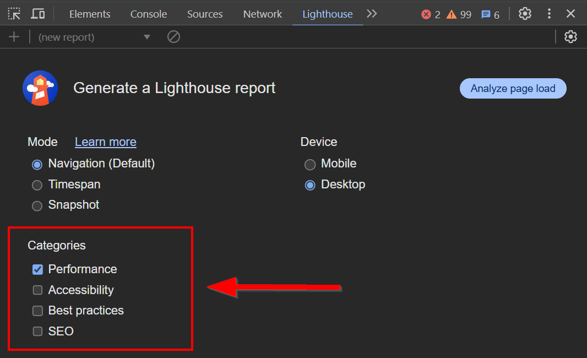Viewport: 587px width, 358px height.
Task: Switch to the Sources tab
Action: tap(205, 14)
